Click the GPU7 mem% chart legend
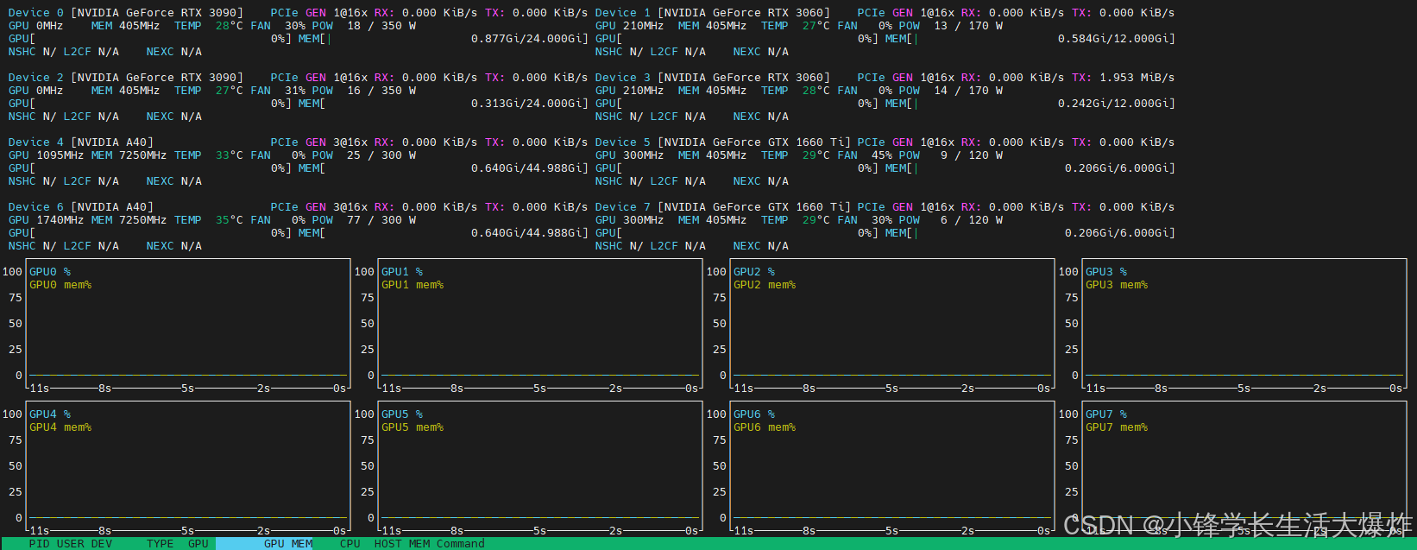Viewport: 1417px width, 550px height. pyautogui.click(x=1116, y=427)
